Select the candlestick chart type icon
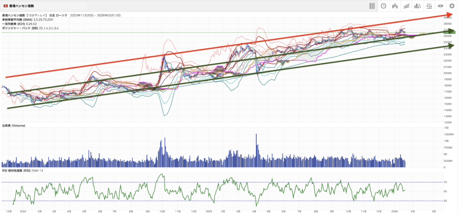The image size is (458, 214). click(395, 6)
